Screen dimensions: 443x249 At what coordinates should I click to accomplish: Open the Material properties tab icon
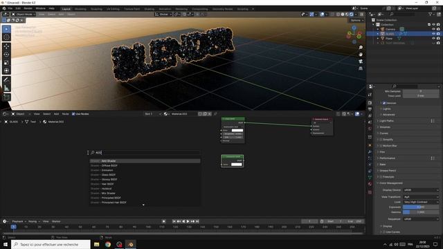click(370, 184)
